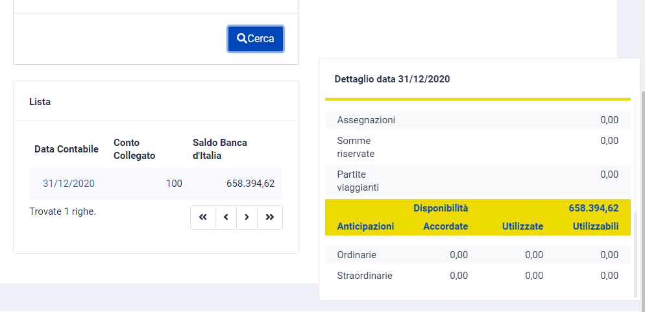
Task: Go to first page of results
Action: (x=202, y=217)
